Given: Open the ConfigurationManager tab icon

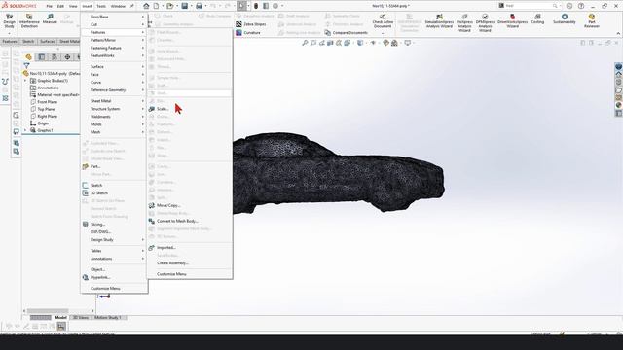Looking at the screenshot, I should coord(55,57).
